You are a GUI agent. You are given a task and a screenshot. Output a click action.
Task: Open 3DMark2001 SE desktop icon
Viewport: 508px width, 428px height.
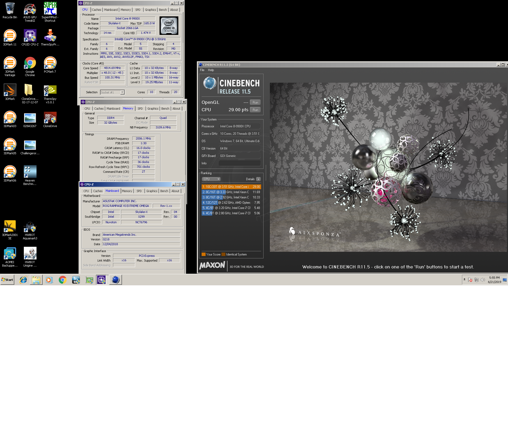click(x=10, y=230)
